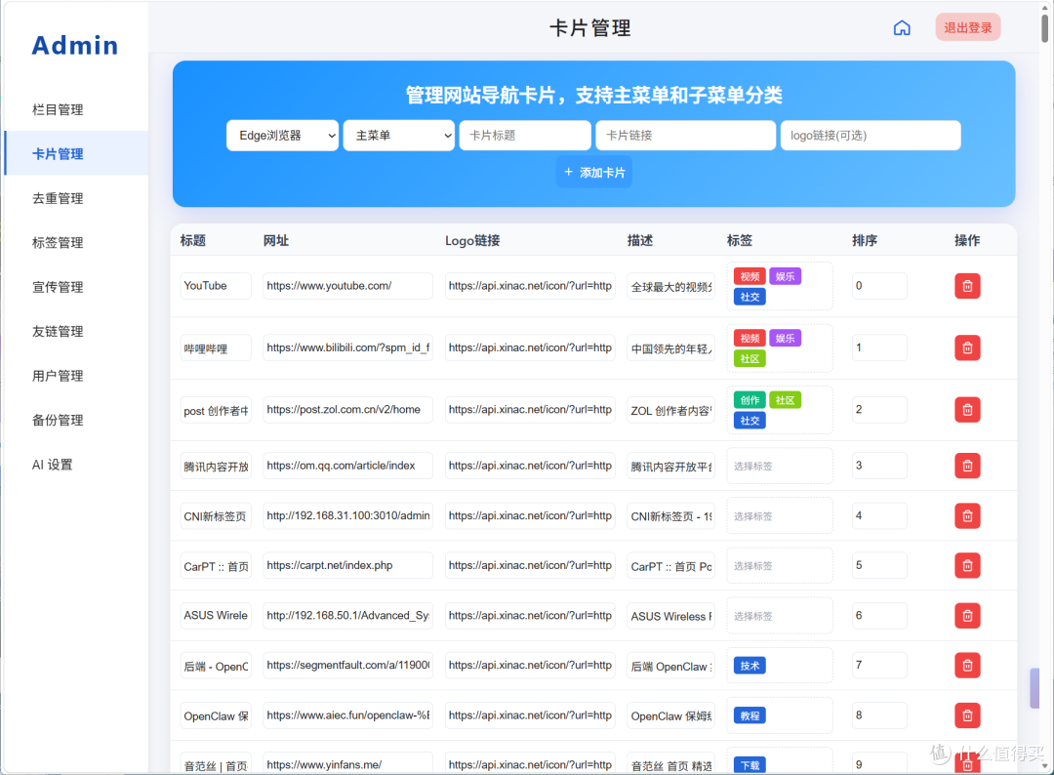
Task: Open 标签管理 in the sidebar
Action: [x=76, y=243]
